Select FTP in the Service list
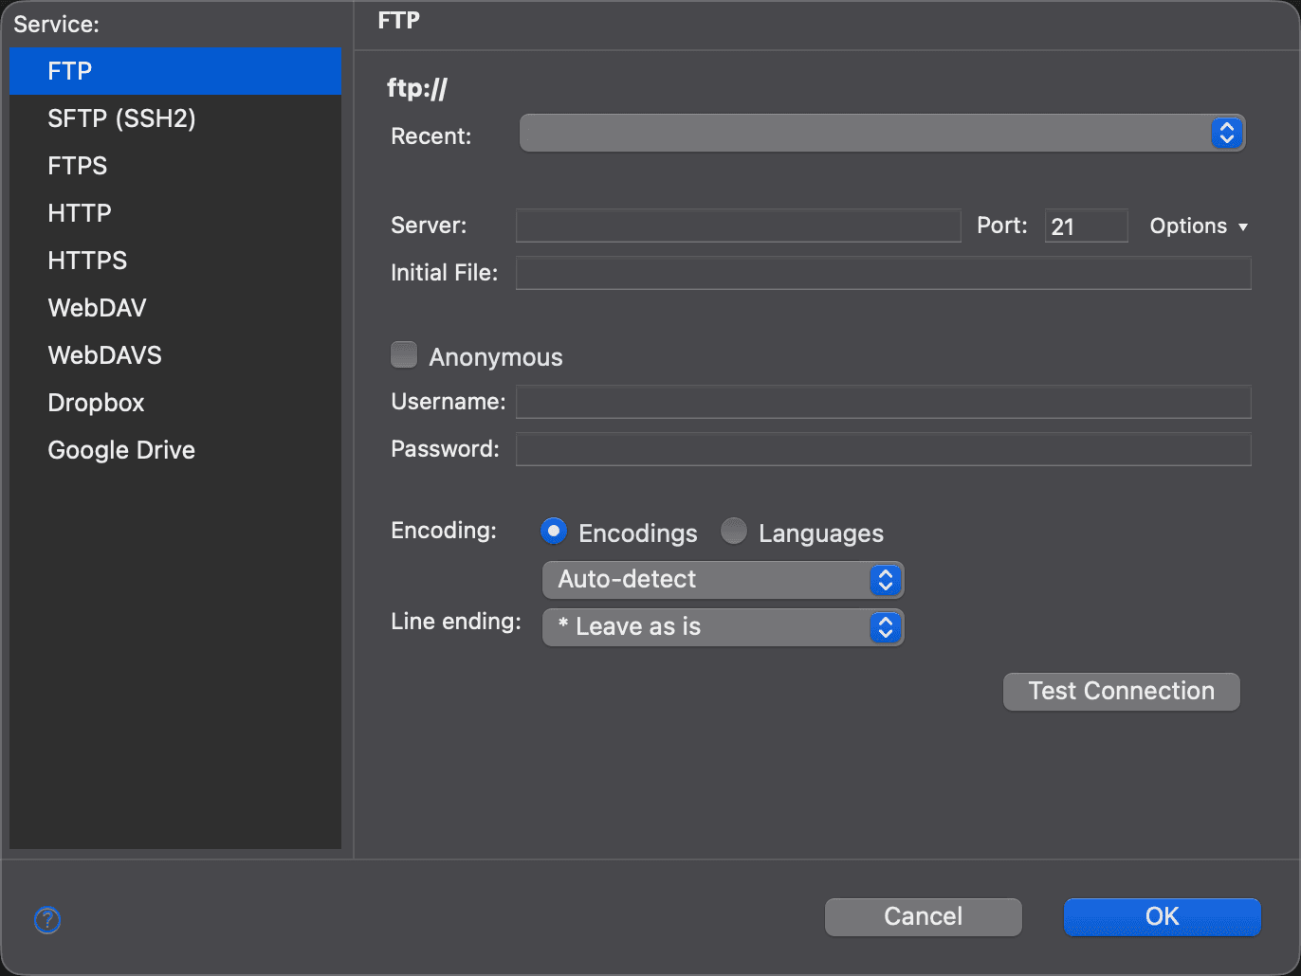This screenshot has width=1301, height=976. pyautogui.click(x=175, y=71)
